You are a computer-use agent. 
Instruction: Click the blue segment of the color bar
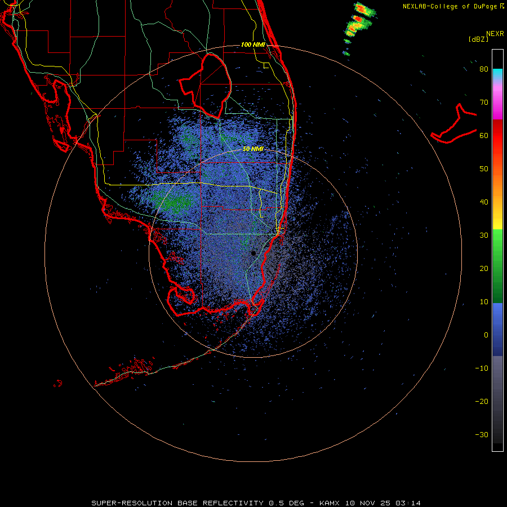point(497,330)
